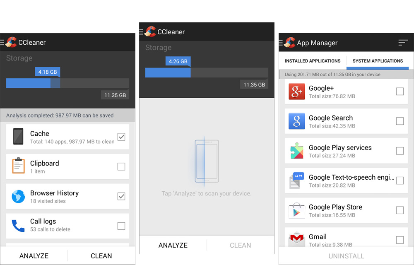Tap ANALYZE in the middle screen
Image resolution: width=414 pixels, height=265 pixels.
click(x=173, y=245)
